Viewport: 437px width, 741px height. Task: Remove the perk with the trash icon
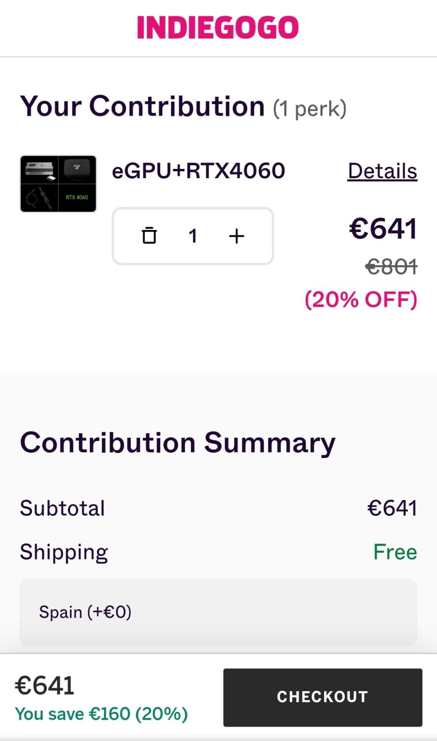(149, 235)
